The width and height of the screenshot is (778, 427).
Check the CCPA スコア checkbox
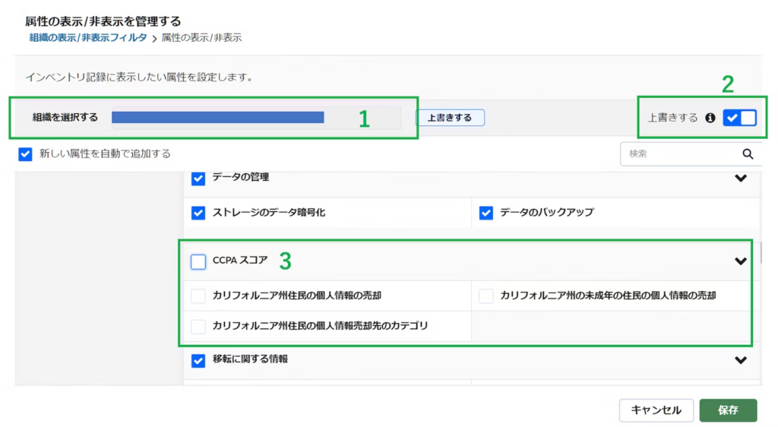tap(198, 261)
